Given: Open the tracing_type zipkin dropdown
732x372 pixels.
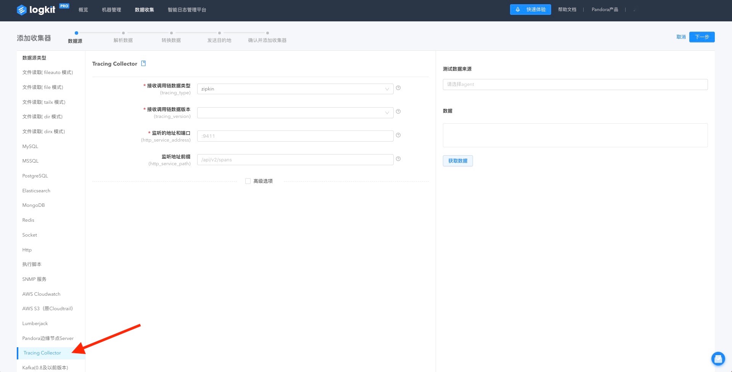Looking at the screenshot, I should [295, 89].
